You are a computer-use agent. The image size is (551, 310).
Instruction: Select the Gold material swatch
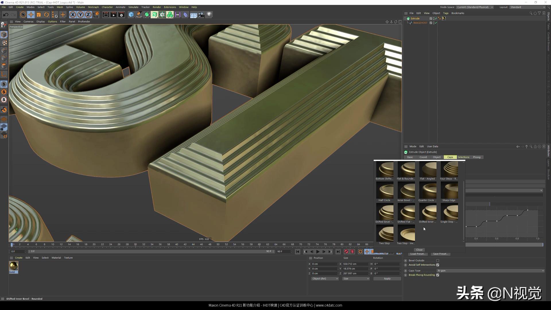click(x=13, y=266)
